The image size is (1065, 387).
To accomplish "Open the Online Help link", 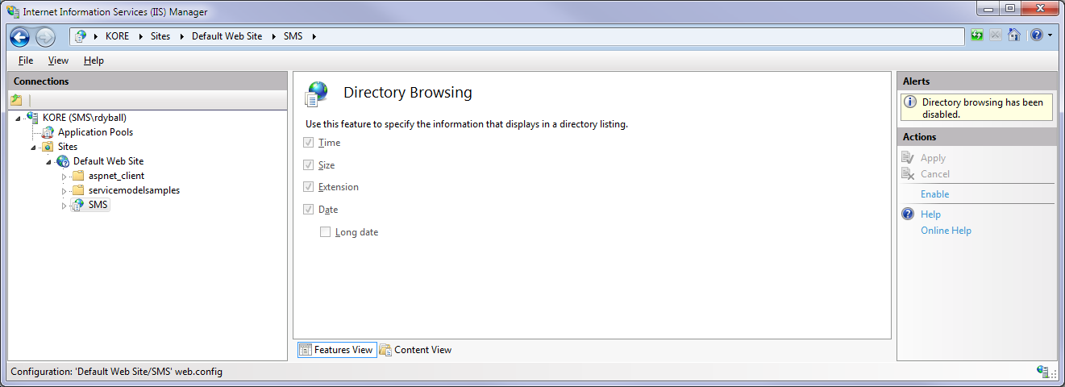I will [x=946, y=231].
